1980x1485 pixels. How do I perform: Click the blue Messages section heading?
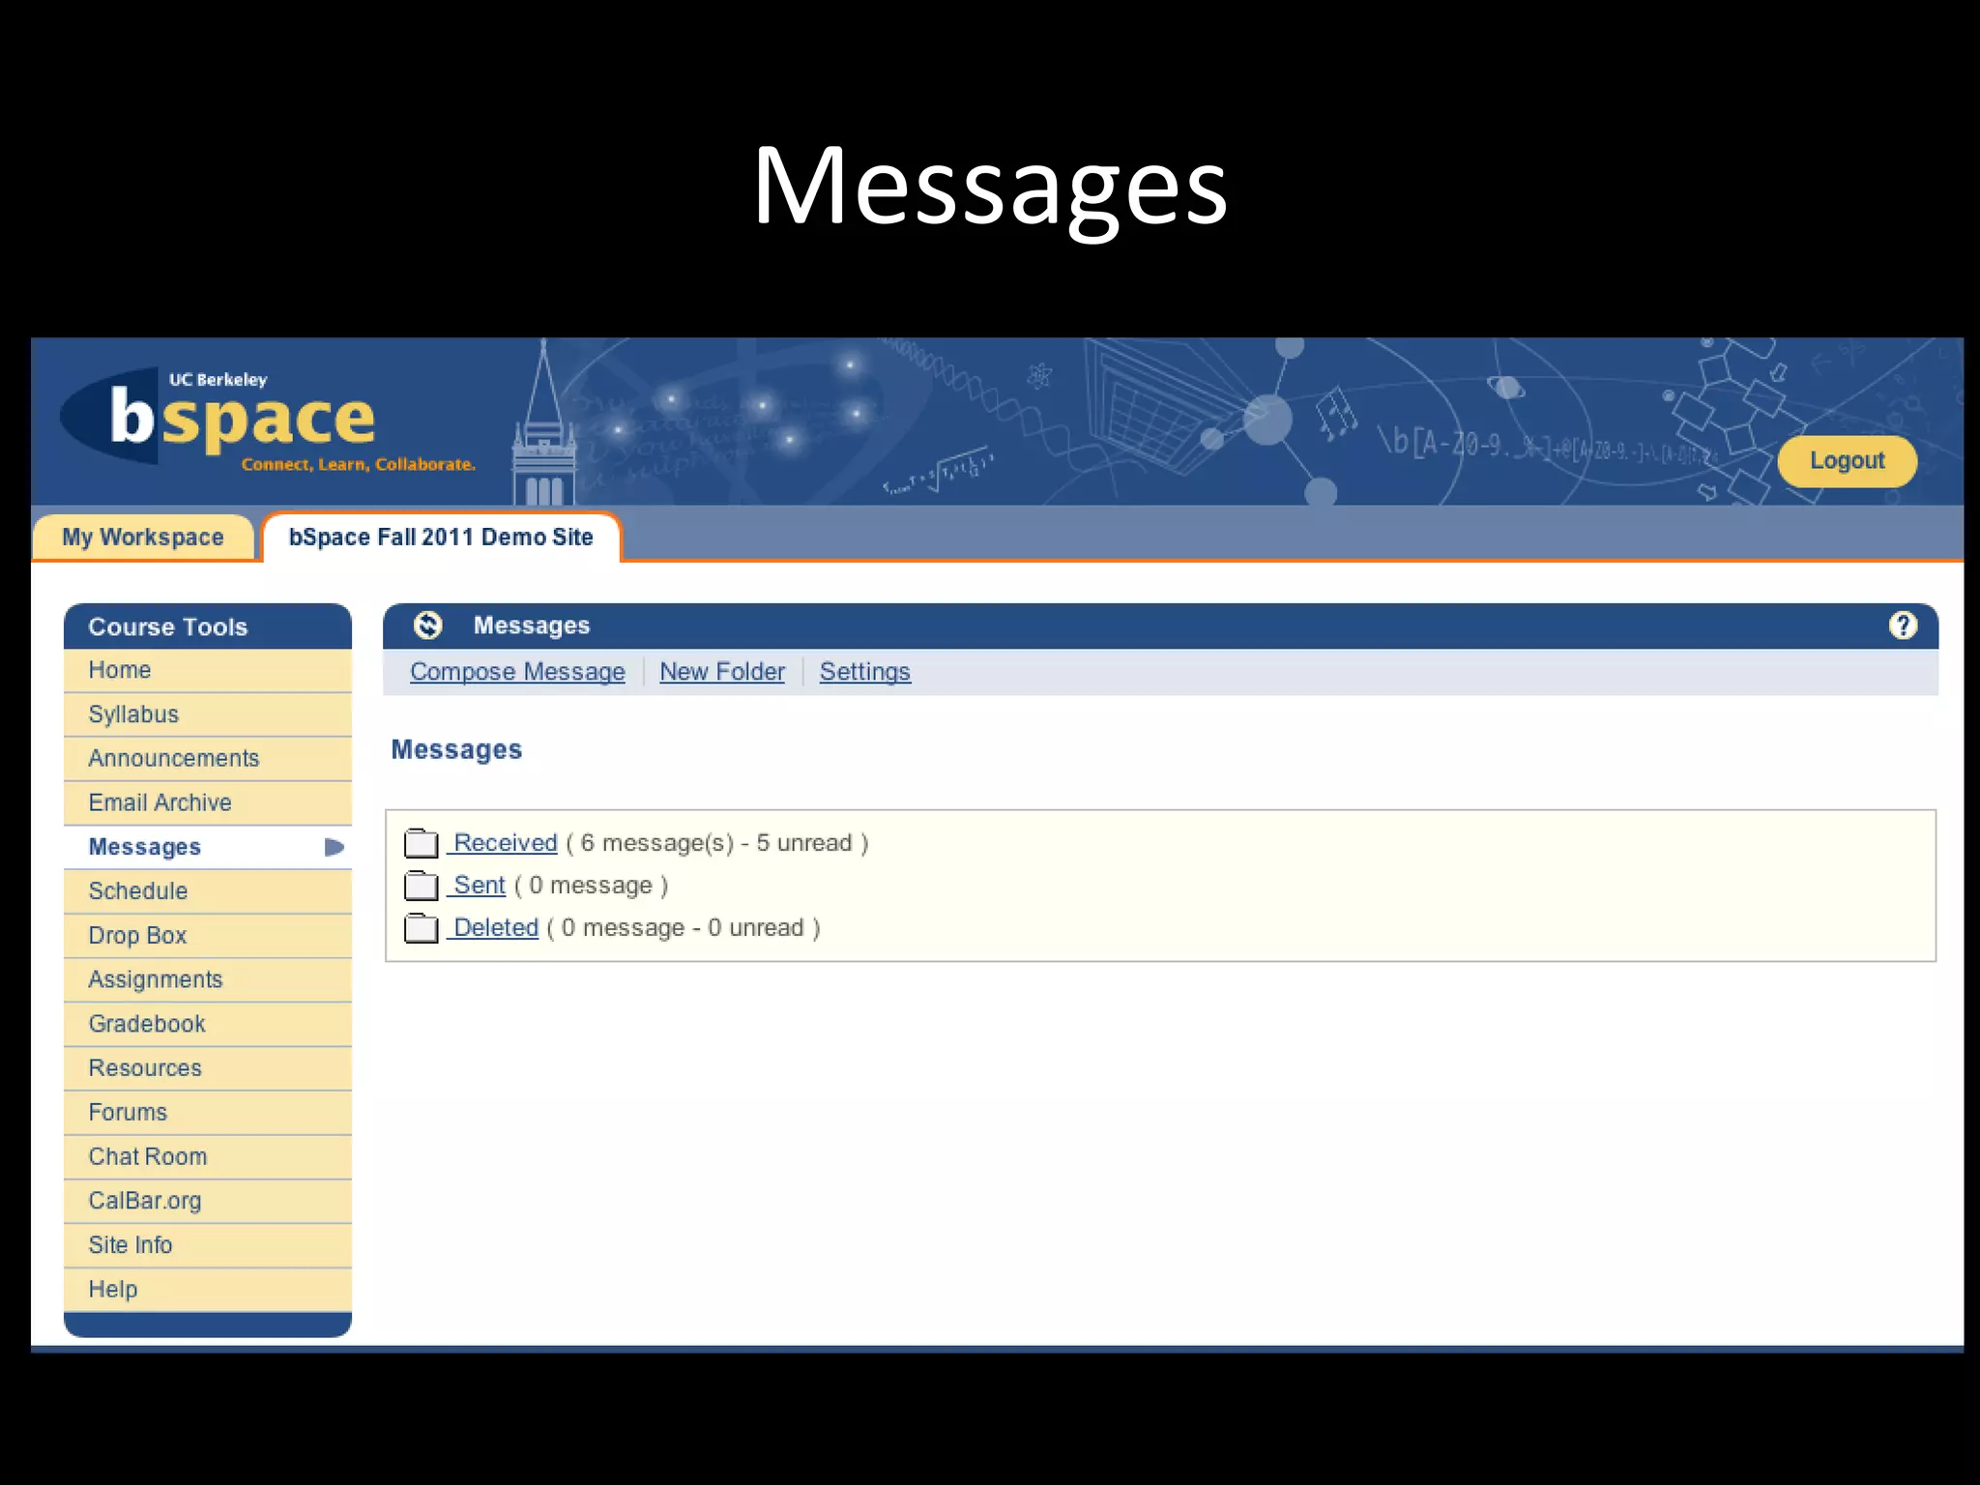tap(456, 750)
